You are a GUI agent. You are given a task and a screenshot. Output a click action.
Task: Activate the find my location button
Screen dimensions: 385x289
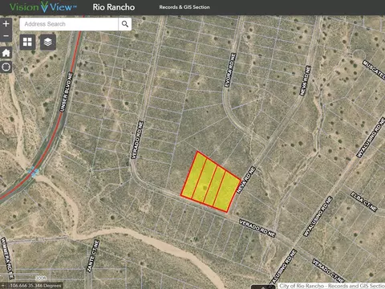pyautogui.click(x=6, y=67)
